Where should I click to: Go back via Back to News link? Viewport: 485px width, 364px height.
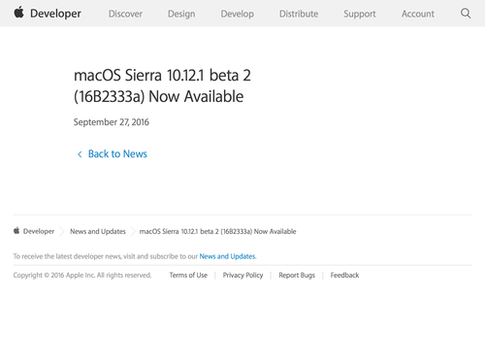117,154
